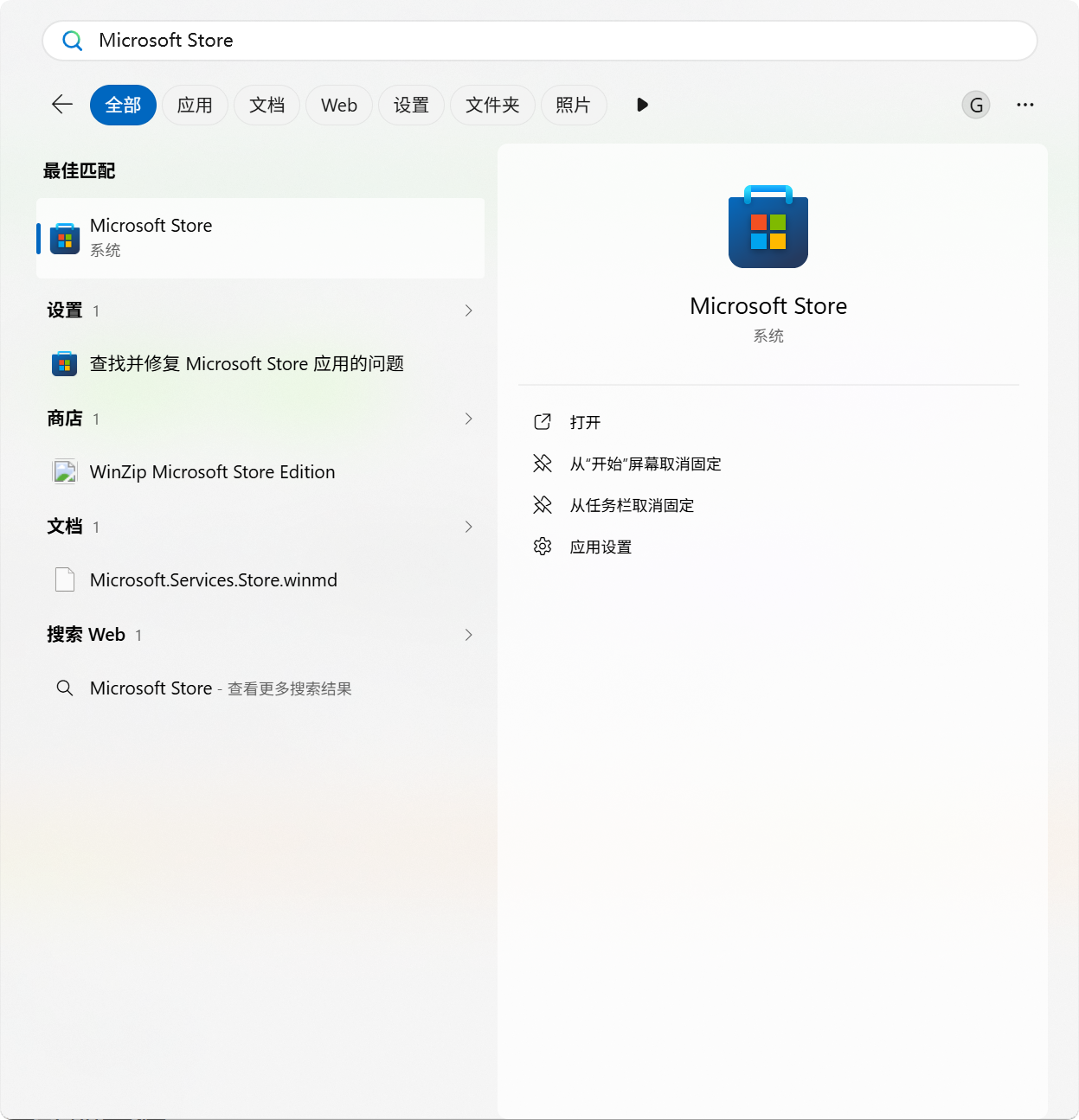Image resolution: width=1079 pixels, height=1120 pixels.
Task: Click the Microsoft Store search text field
Action: 539,41
